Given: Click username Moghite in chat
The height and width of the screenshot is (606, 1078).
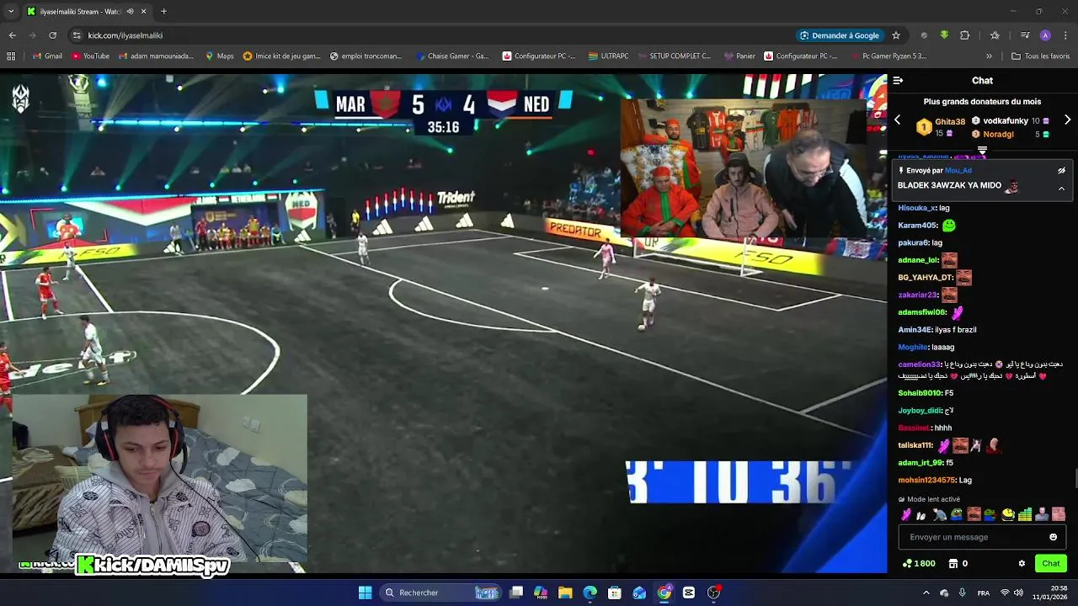Looking at the screenshot, I should click(912, 348).
